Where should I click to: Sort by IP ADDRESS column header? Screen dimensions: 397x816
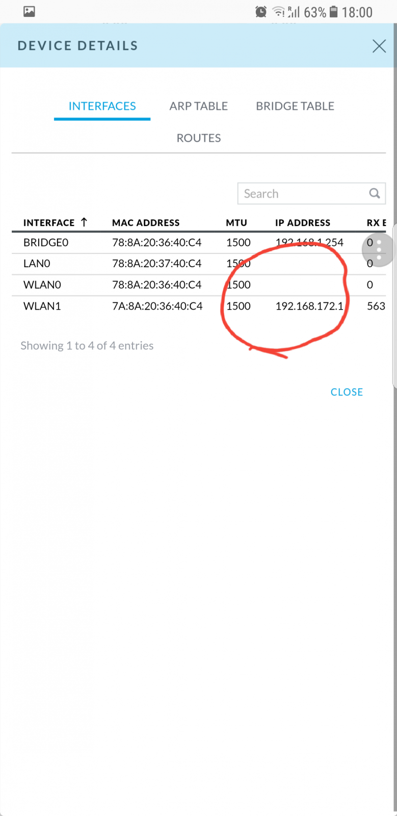point(303,222)
